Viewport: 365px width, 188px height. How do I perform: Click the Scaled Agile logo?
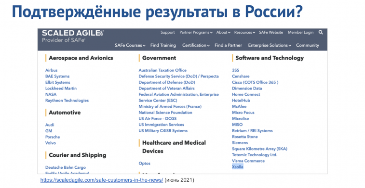pyautogui.click(x=73, y=36)
